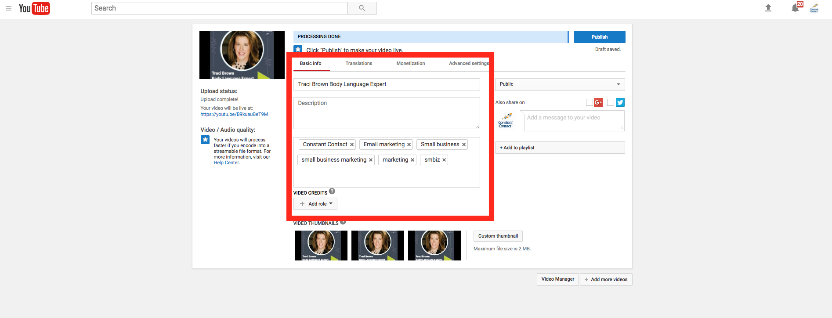The height and width of the screenshot is (318, 832).
Task: Select the third video thumbnail option
Action: [x=434, y=246]
